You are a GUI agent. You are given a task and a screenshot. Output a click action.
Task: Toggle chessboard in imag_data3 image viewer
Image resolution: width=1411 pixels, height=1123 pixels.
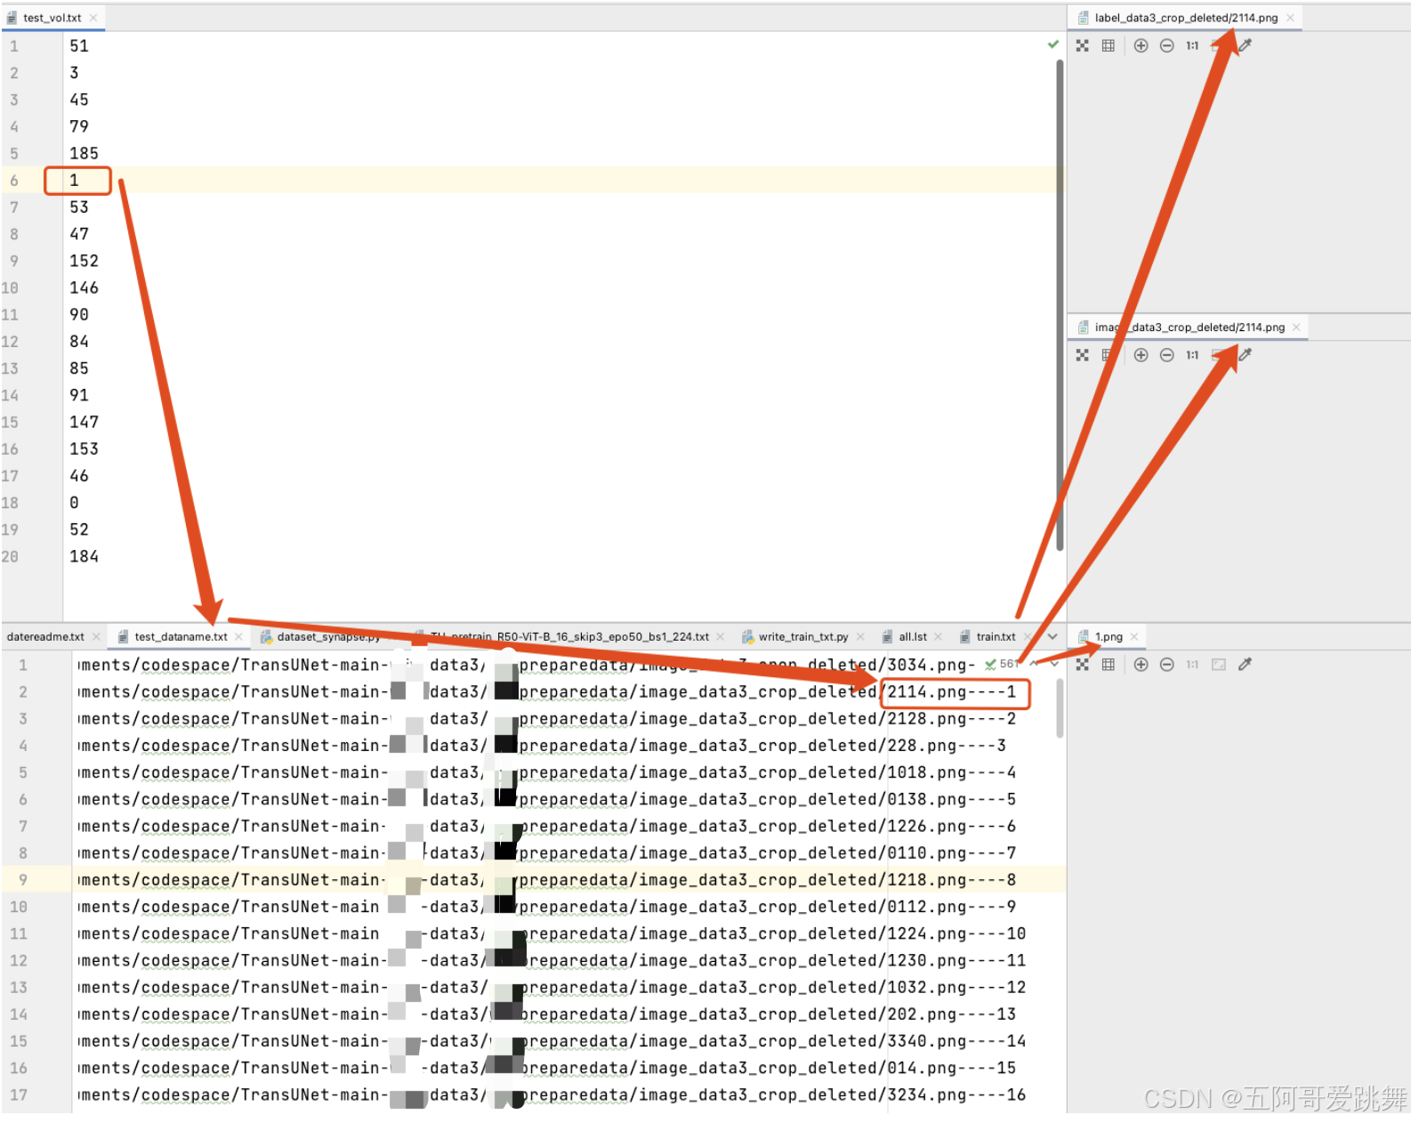1082,355
